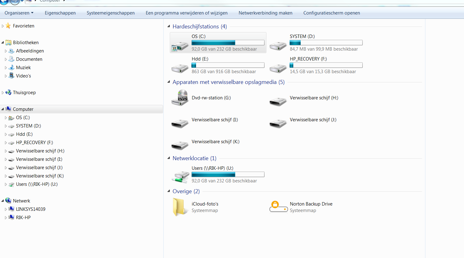This screenshot has width=464, height=258.
Task: Click the SYSTEM (D:) capacity bar
Action: (x=326, y=43)
